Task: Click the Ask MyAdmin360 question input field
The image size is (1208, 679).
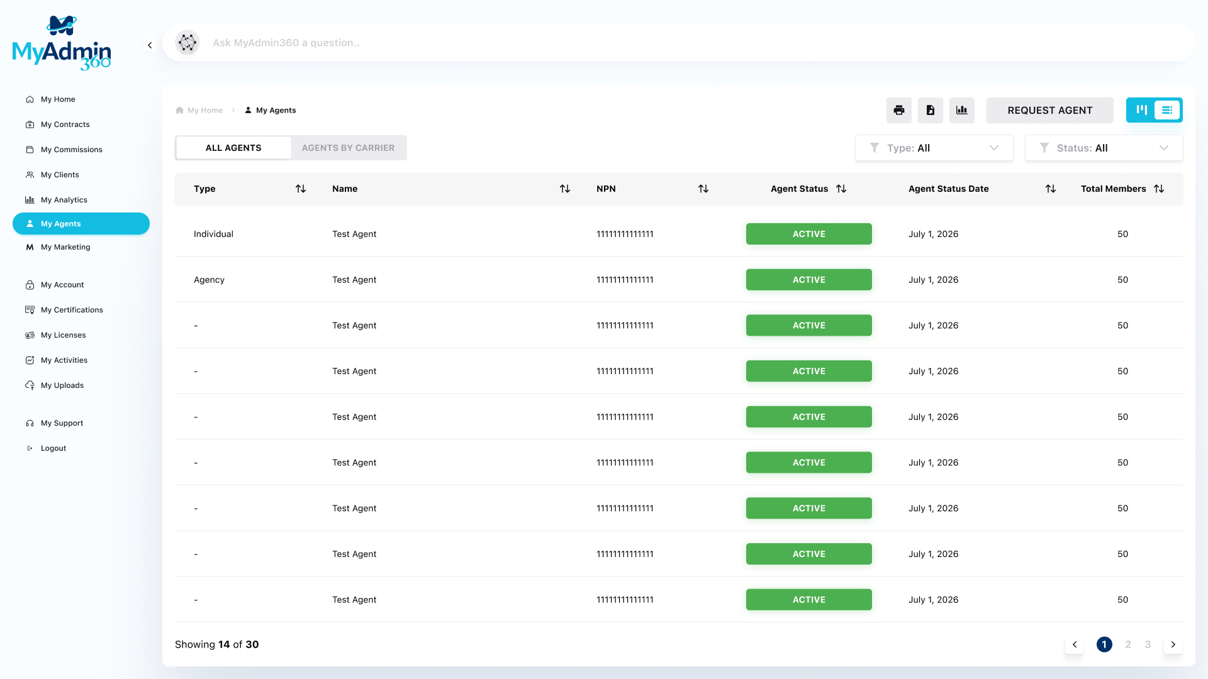Action: [440, 43]
